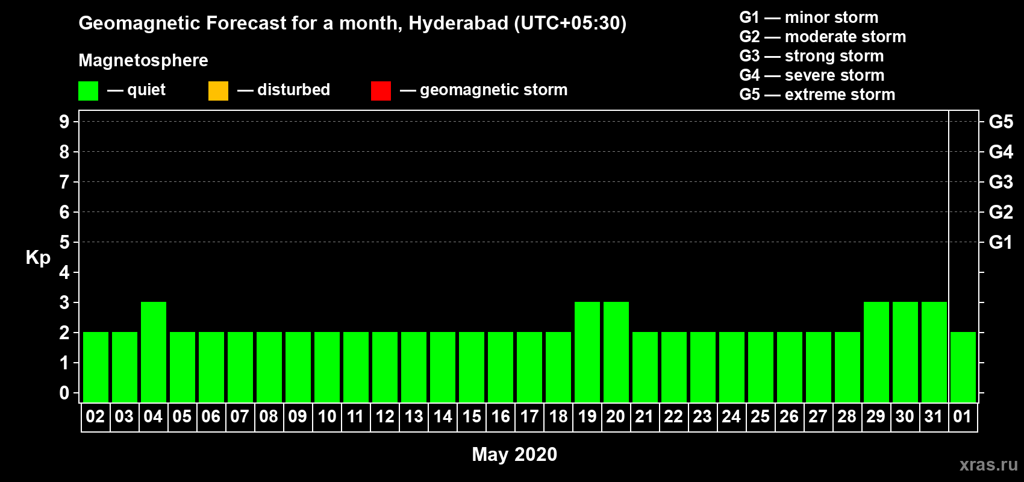Click date label 16 on the axis
The image size is (1024, 482).
[501, 416]
